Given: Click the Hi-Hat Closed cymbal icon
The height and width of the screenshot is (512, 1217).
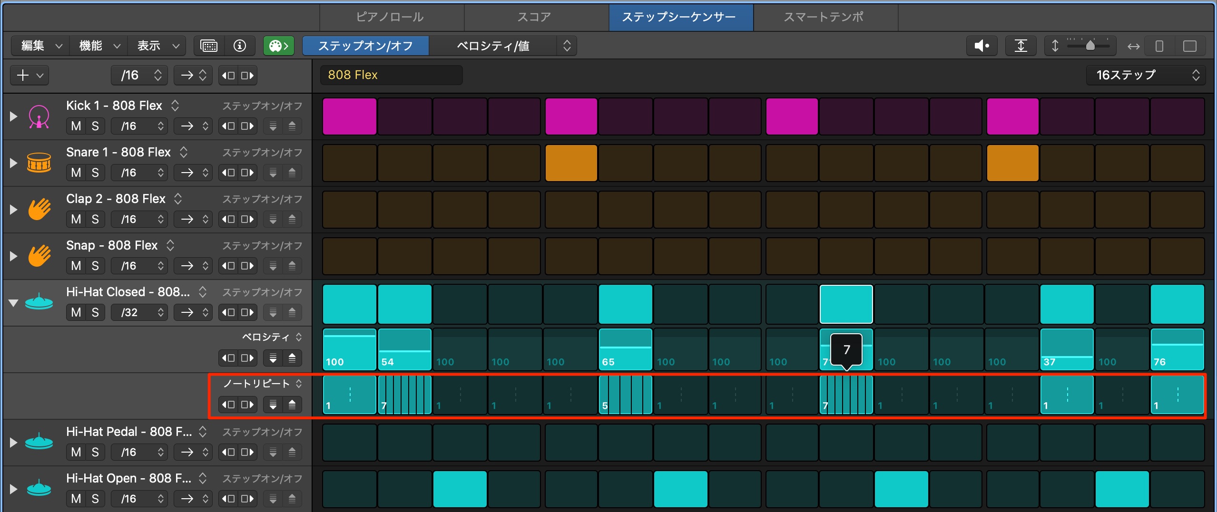Looking at the screenshot, I should (39, 302).
